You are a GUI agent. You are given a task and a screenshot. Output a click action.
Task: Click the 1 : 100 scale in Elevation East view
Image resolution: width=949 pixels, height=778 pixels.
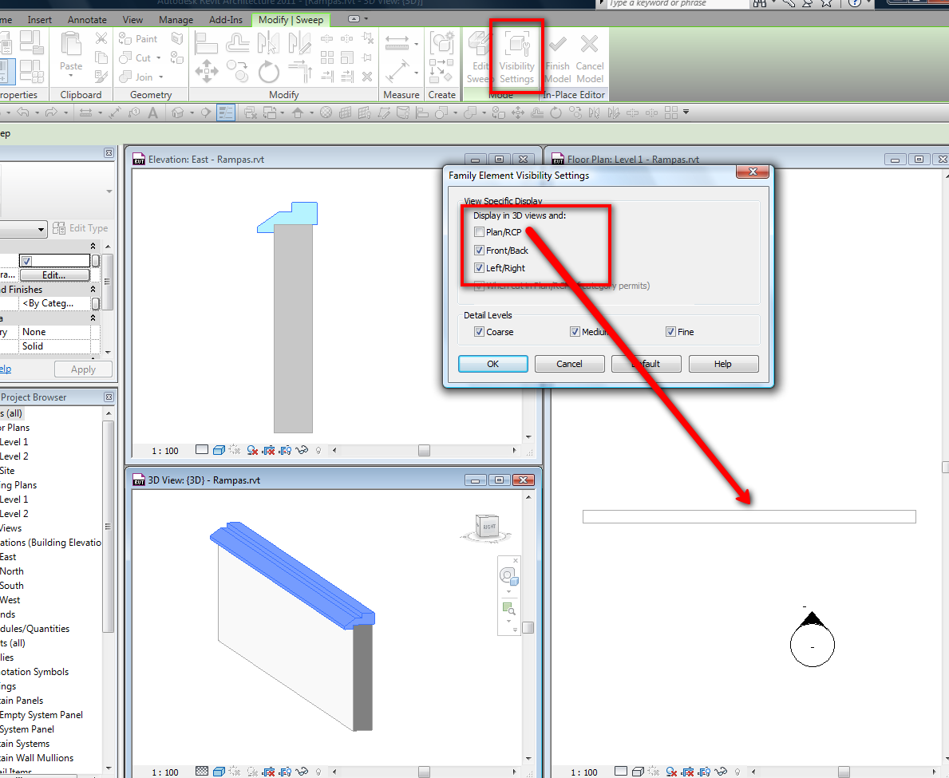165,451
